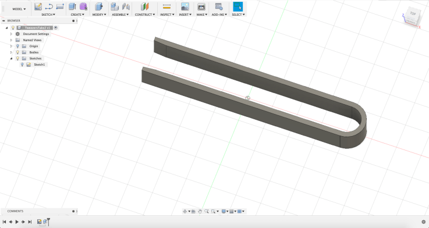Viewport: 429px width, 228px height.
Task: Open the Display Settings dropdown arrow
Action: click(x=228, y=211)
